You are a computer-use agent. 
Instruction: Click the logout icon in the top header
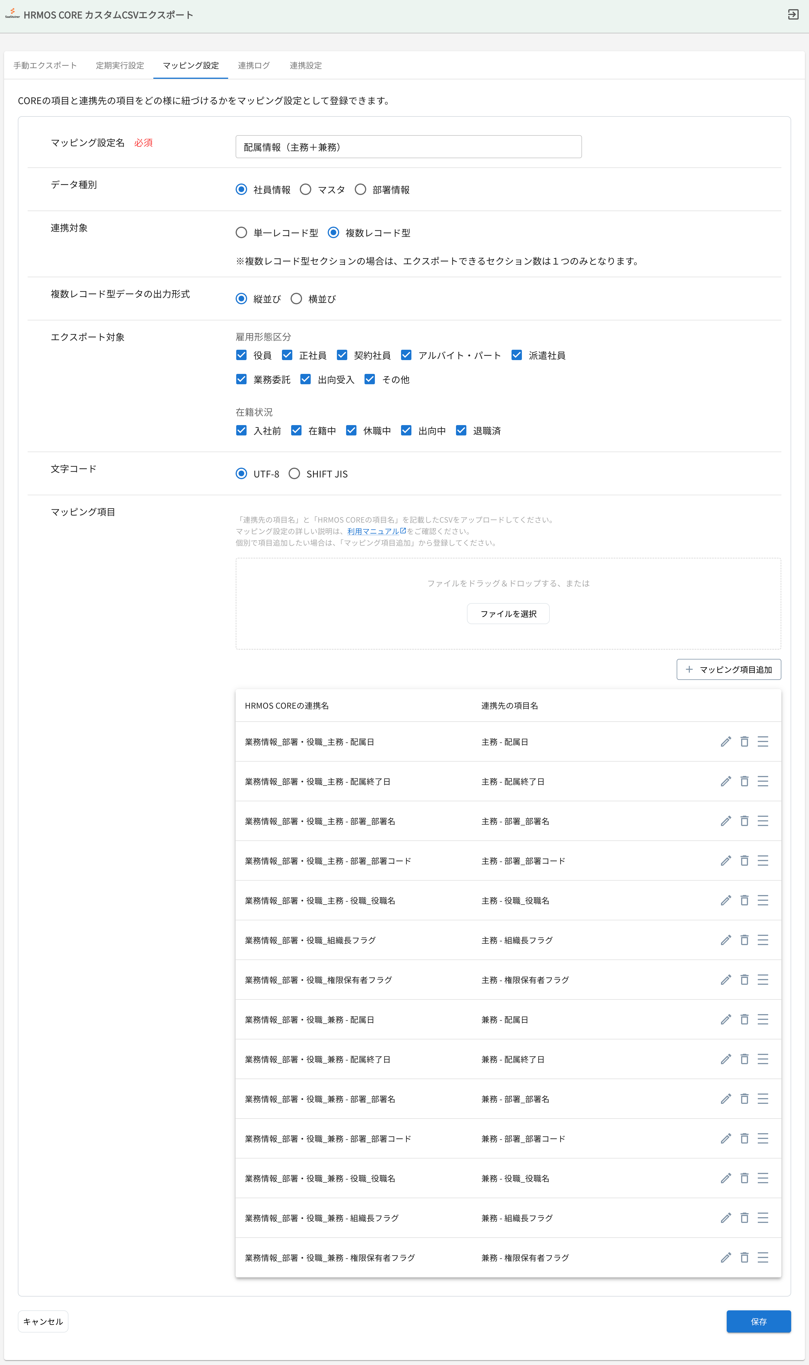[x=793, y=15]
